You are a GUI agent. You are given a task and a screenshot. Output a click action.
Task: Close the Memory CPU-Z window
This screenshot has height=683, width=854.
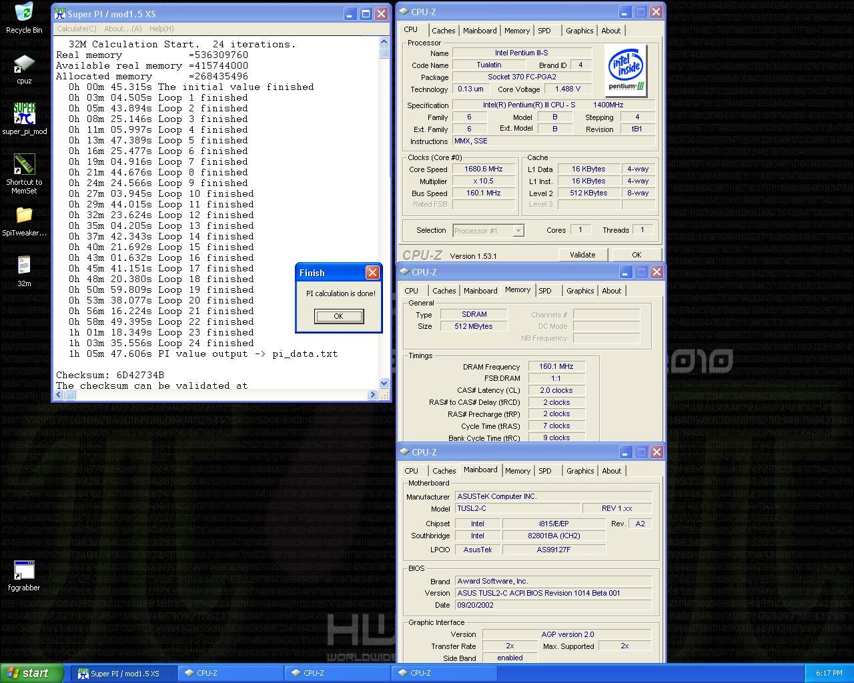pyautogui.click(x=657, y=271)
